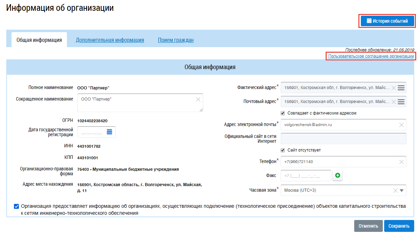Open postal address menu icon

pos(401,102)
